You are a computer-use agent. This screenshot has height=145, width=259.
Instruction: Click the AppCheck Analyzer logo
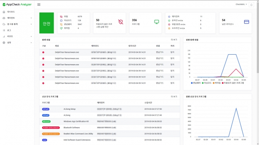click(17, 5)
